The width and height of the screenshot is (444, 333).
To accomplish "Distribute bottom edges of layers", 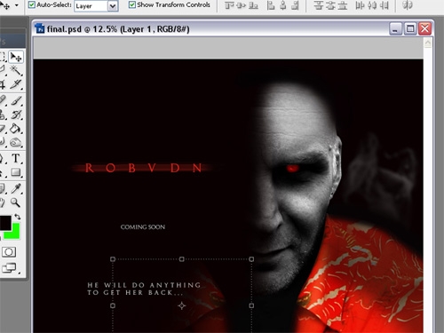I will coord(343,5).
